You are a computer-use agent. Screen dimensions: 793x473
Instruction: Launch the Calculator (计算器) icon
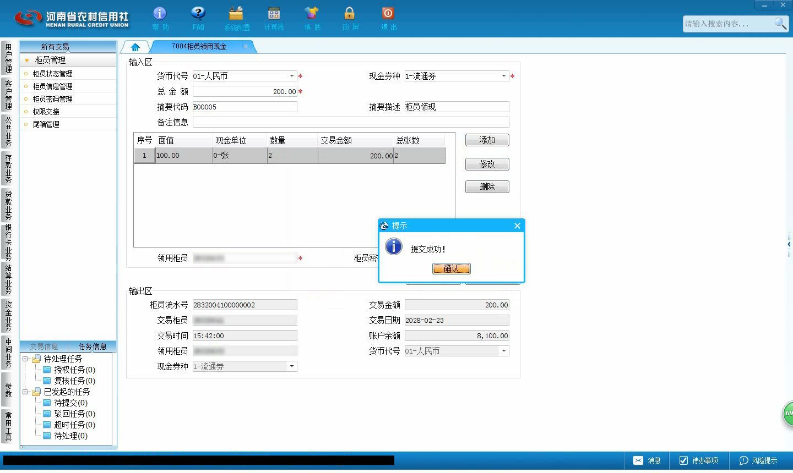[274, 18]
